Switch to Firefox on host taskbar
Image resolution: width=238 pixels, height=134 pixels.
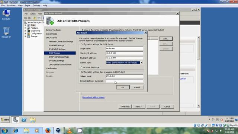[x=48, y=131]
